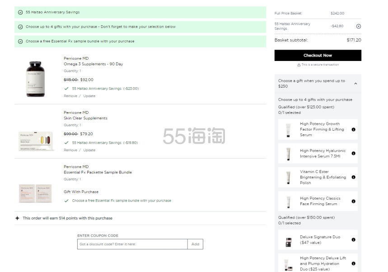The image size is (388, 272).
Task: Show info for High Potency Hyaluronic Intensive Serum
Action: pos(353,154)
